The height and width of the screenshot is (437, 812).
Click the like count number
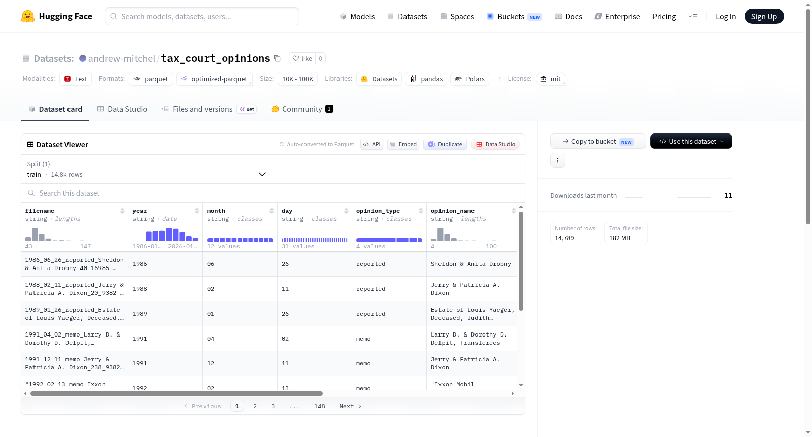(x=320, y=58)
